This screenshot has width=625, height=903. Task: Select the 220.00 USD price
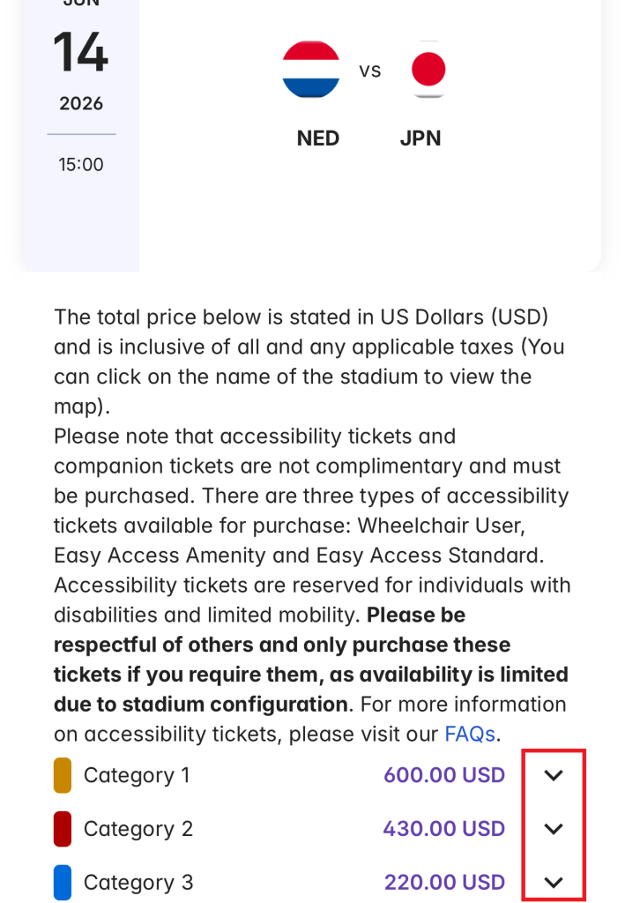pos(445,882)
